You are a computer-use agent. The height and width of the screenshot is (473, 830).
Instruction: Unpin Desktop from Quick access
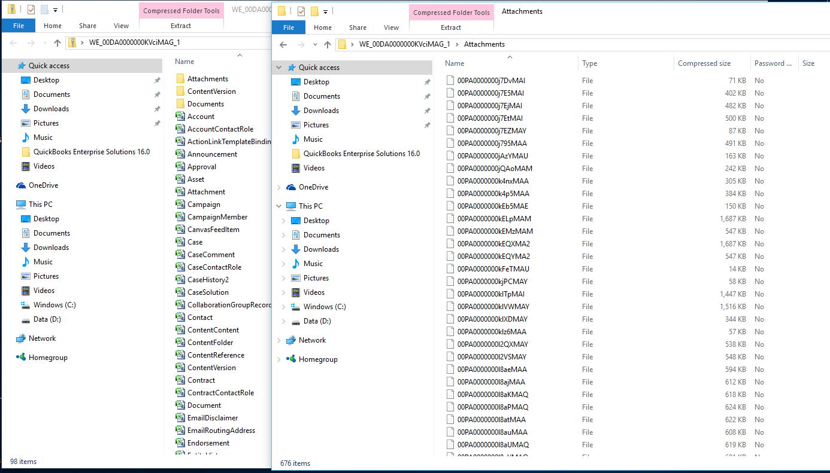click(x=428, y=81)
